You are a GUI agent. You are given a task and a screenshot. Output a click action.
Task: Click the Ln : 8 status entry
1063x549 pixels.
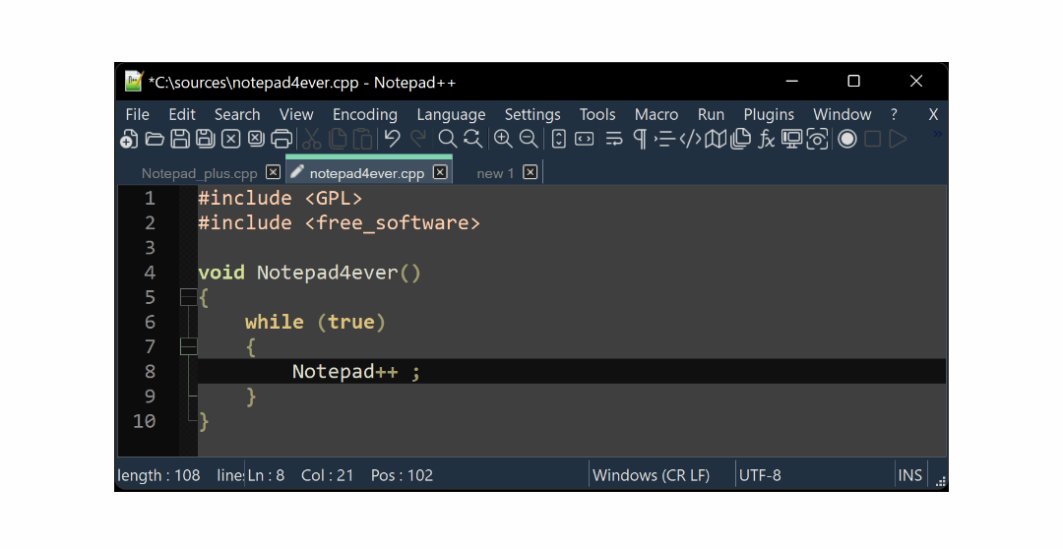pos(266,476)
